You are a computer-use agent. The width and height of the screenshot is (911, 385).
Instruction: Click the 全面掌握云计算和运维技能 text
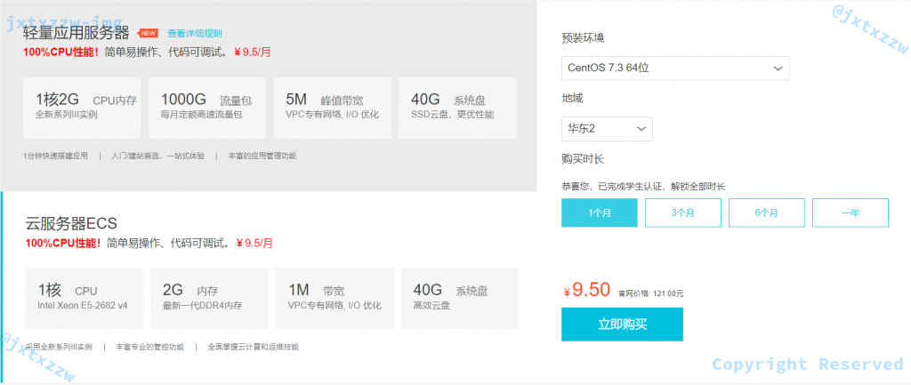[254, 348]
